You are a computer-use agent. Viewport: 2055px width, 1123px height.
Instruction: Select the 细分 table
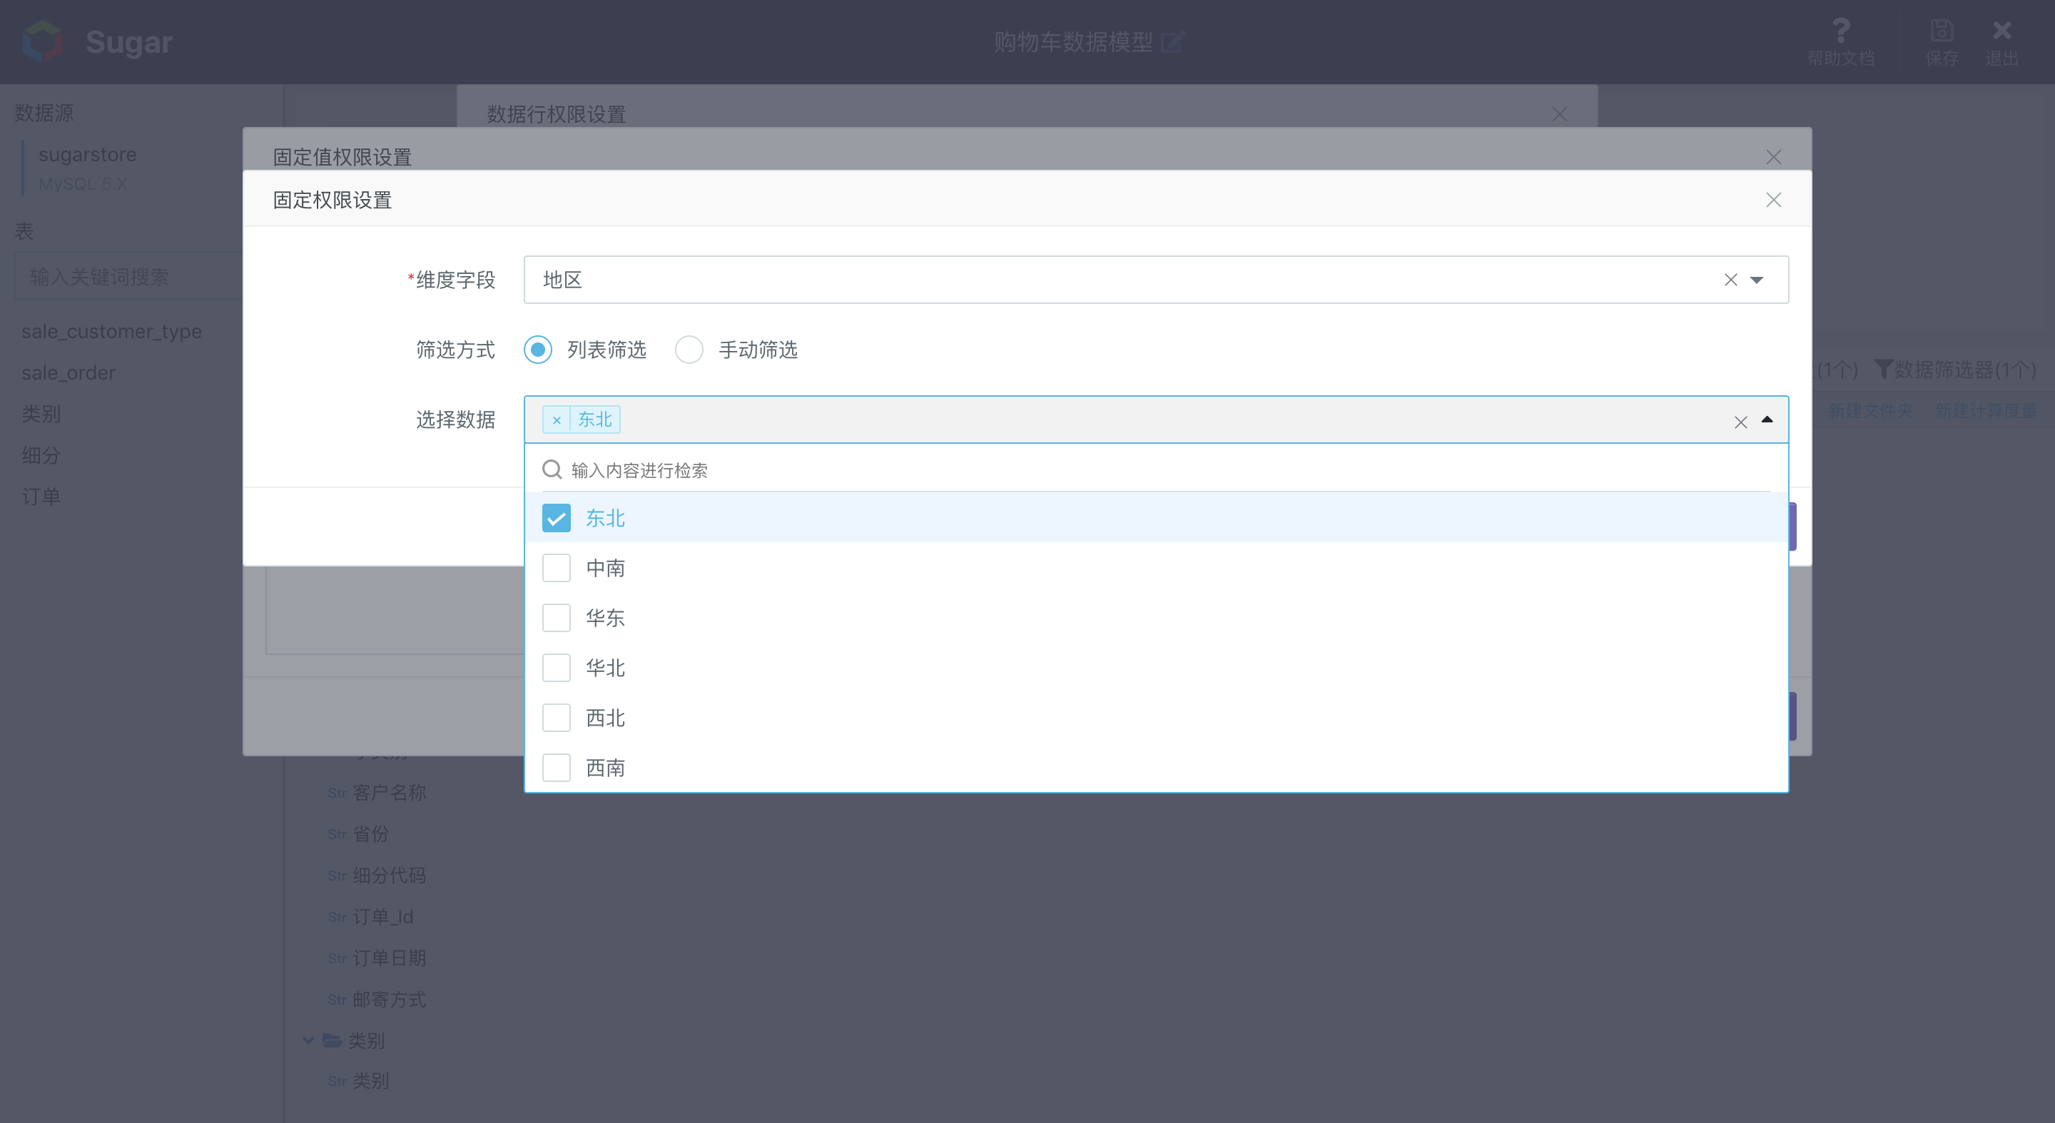[41, 455]
